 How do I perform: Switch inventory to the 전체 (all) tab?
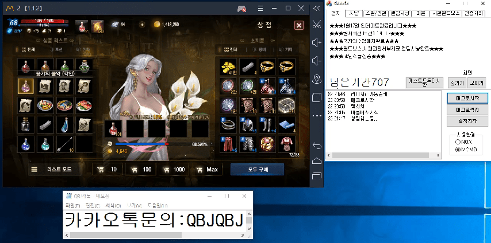click(231, 50)
